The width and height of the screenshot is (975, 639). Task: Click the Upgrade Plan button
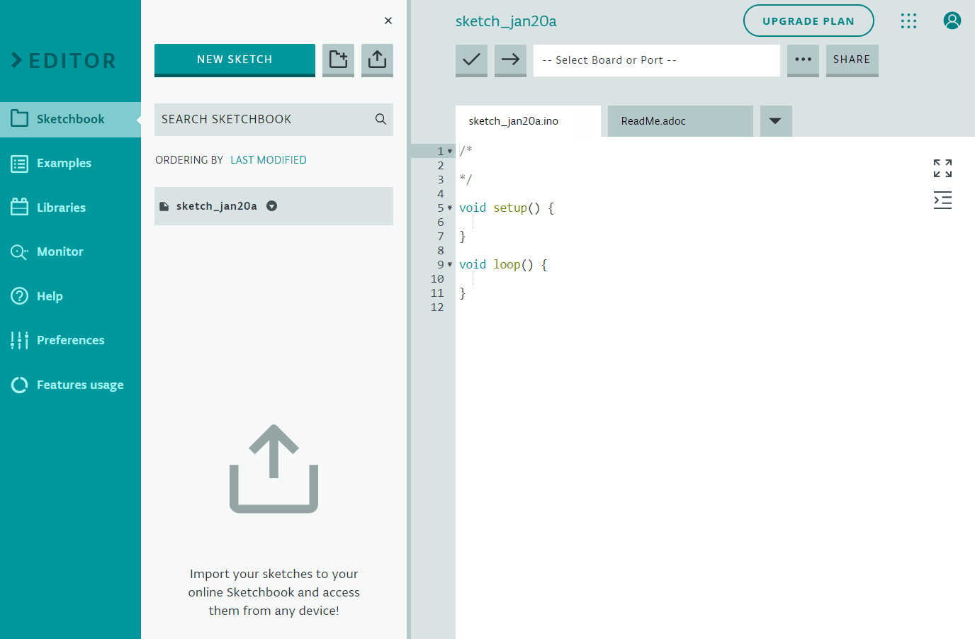click(808, 21)
